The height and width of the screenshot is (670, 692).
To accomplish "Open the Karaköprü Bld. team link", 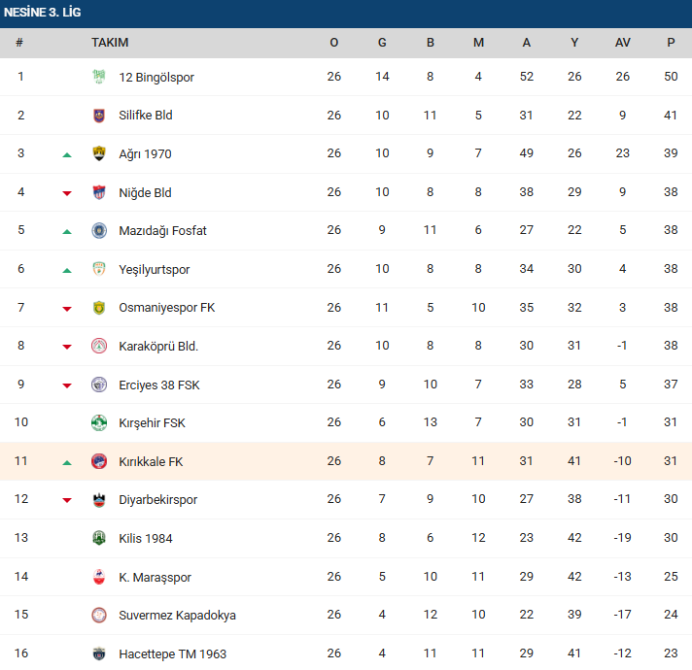I will coord(158,347).
